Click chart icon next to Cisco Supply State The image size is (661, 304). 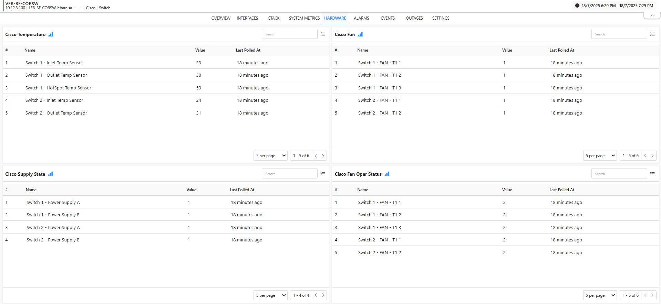click(x=51, y=174)
